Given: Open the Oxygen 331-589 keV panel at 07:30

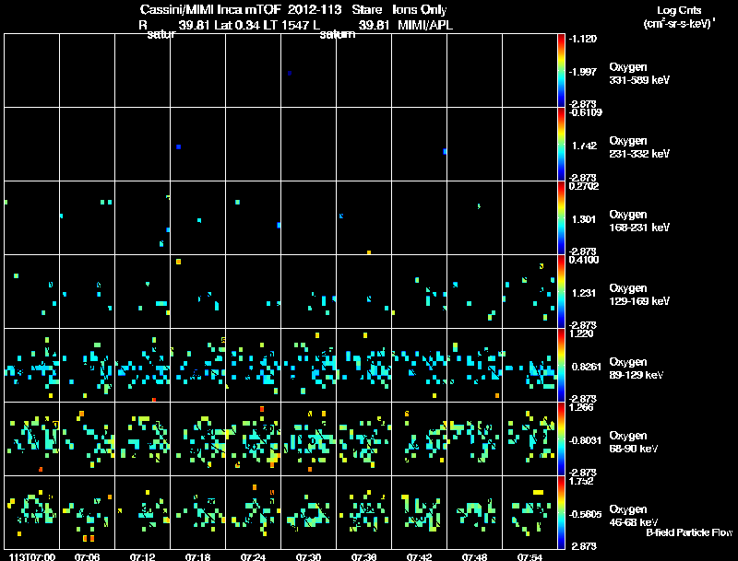Looking at the screenshot, I should (x=308, y=71).
